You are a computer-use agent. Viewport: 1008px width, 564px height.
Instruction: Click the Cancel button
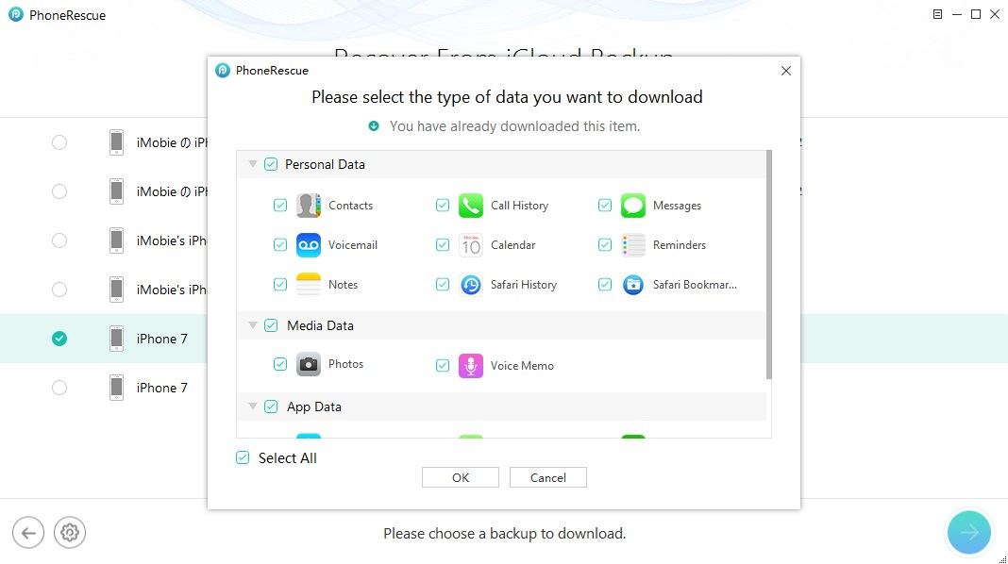(548, 477)
